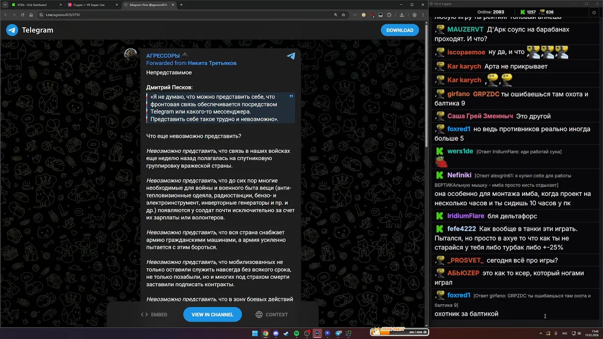Open the АГРЕССОРЫ channel name link
The width and height of the screenshot is (603, 339).
click(x=163, y=56)
